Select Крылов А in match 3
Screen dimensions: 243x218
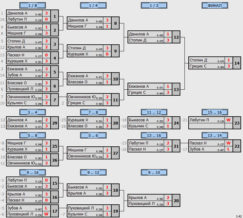(16, 47)
